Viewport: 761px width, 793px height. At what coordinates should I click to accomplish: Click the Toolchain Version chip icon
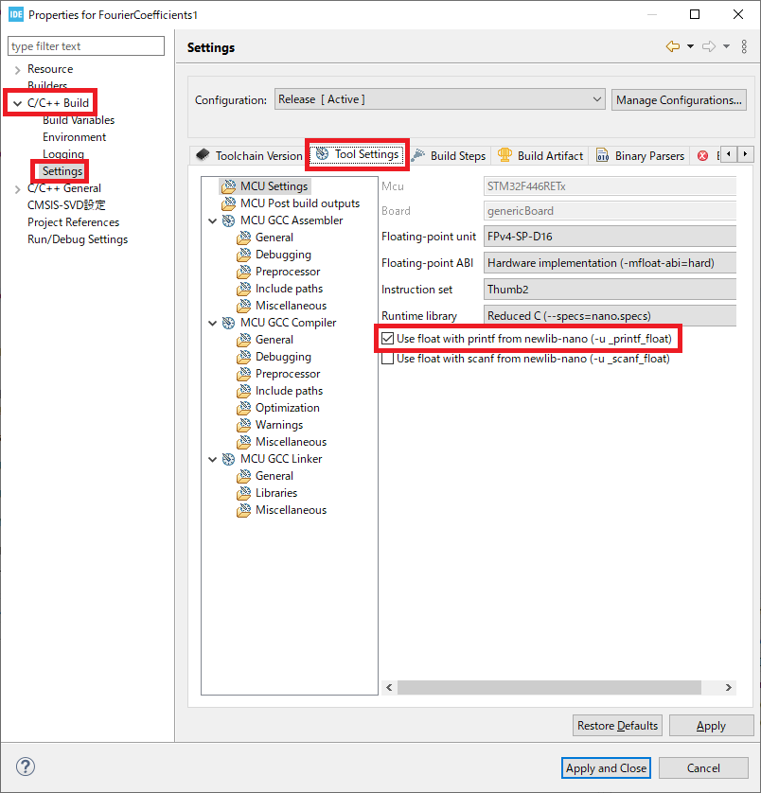[203, 155]
